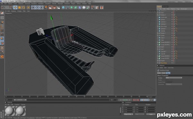
Task: Expand the Extrude.2 hierarchy
Action: pos(158,15)
